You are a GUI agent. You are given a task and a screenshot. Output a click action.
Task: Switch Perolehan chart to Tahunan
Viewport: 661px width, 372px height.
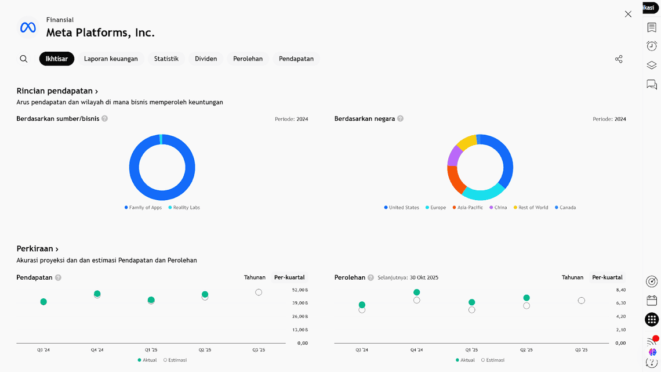(572, 277)
